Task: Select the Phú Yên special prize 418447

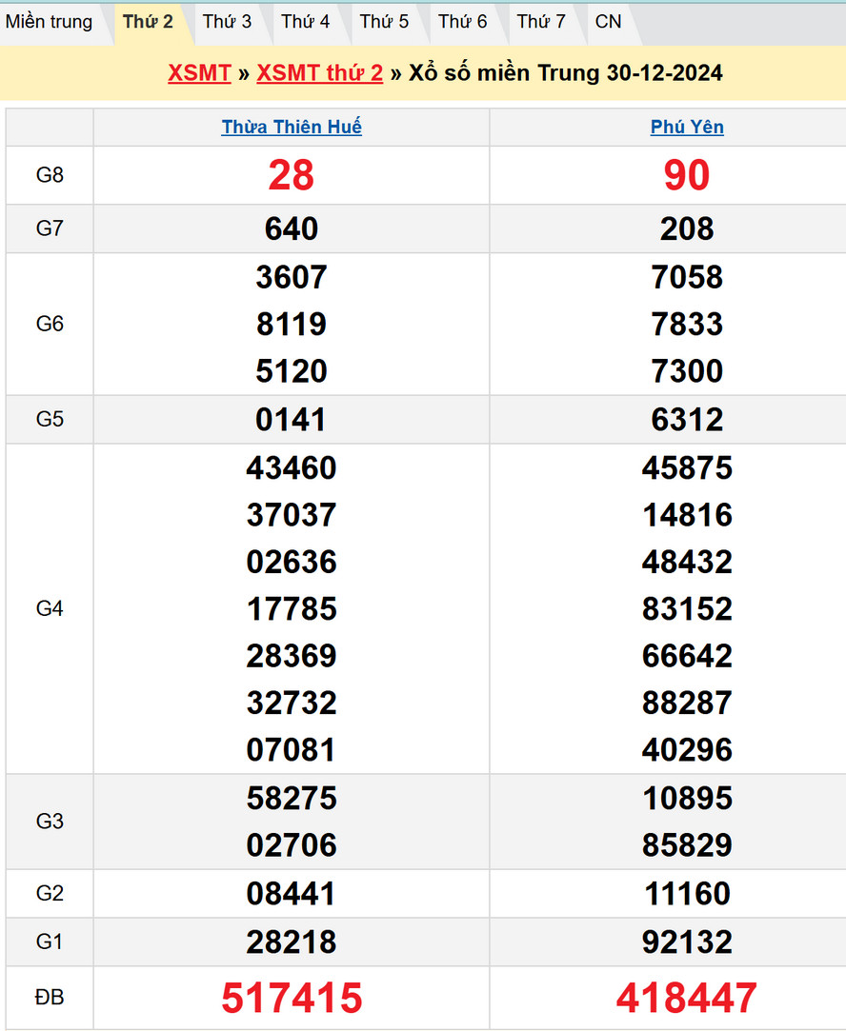Action: tap(687, 998)
